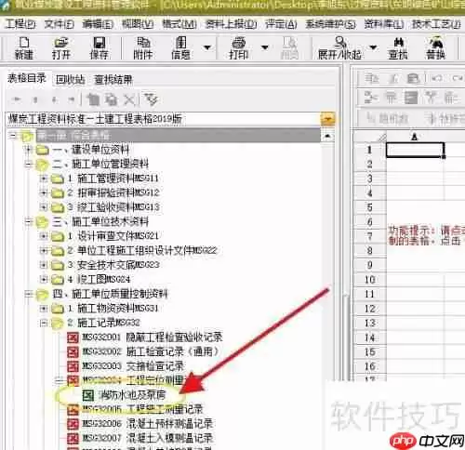
Task: Open the 编辑(E) menu
Action: pos(98,24)
